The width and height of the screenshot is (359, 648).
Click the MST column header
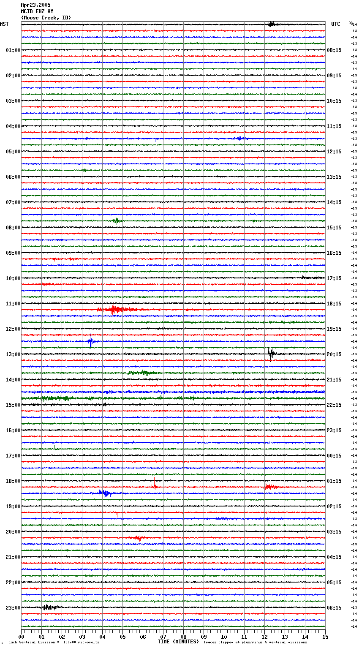coord(4,24)
